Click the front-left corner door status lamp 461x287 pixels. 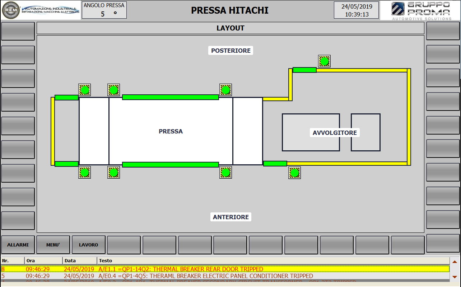click(85, 173)
